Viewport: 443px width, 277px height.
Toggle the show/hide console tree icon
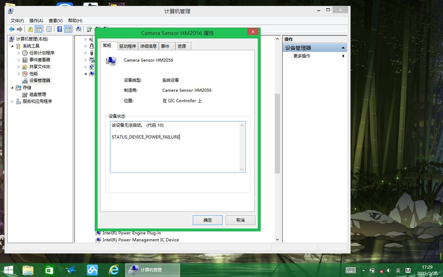39,29
